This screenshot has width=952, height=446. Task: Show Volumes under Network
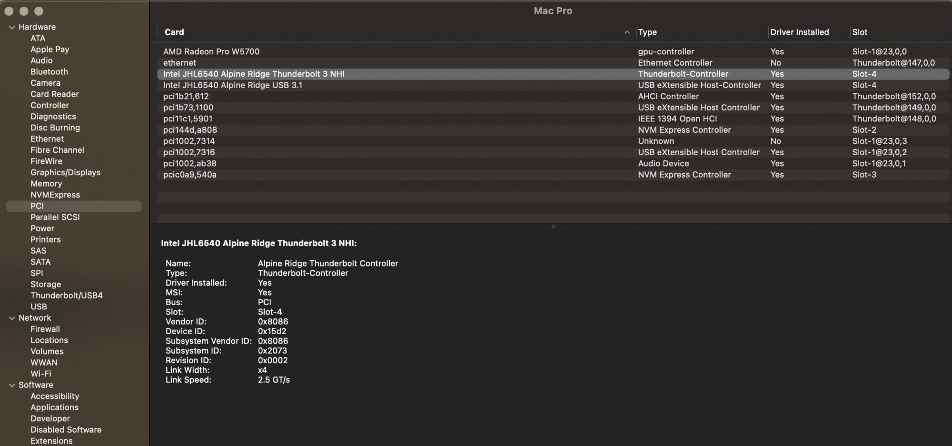(x=47, y=352)
